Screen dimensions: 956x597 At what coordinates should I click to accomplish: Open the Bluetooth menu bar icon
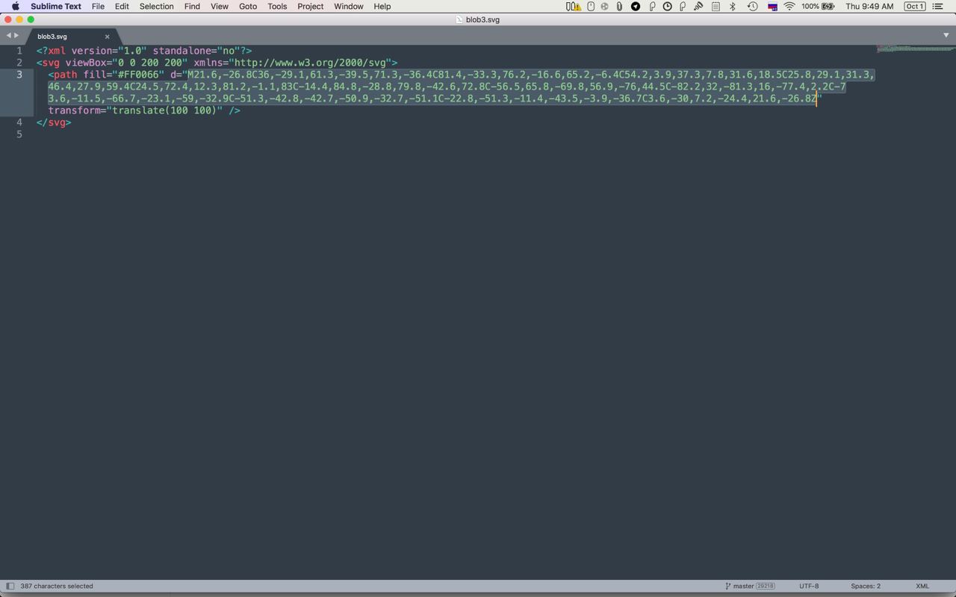click(x=733, y=6)
